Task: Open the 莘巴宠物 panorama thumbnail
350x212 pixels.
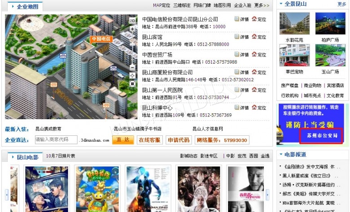Action: click(294, 55)
